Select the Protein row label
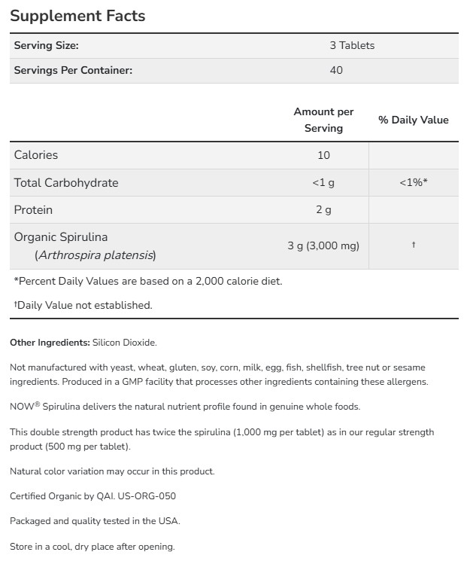This screenshot has width=467, height=561. [x=33, y=209]
